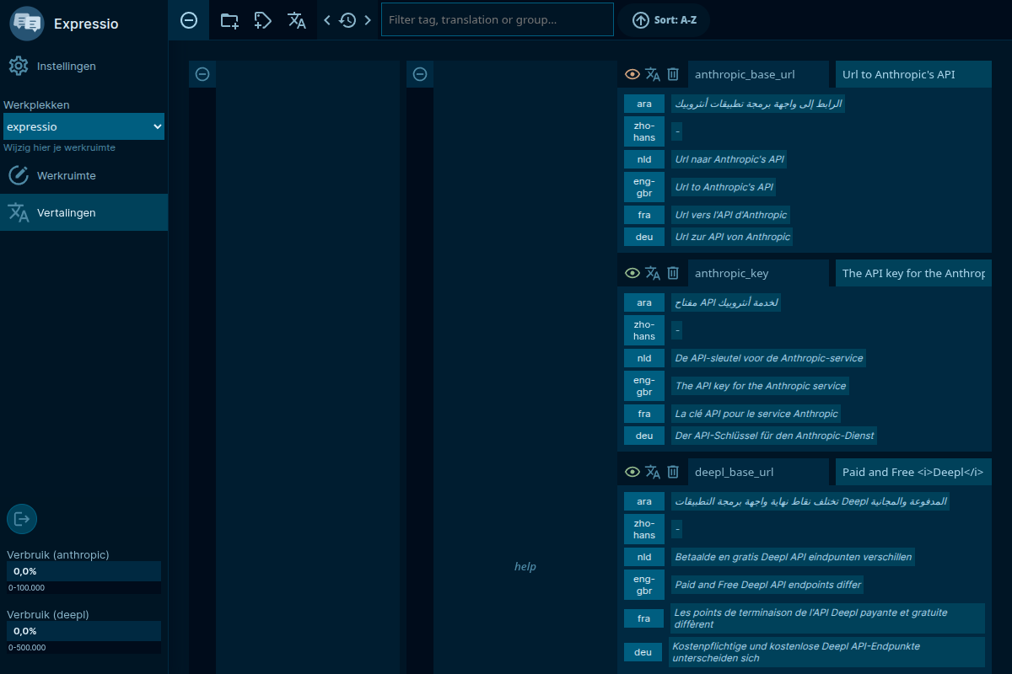The height and width of the screenshot is (674, 1012).
Task: Open the history clock icon
Action: click(x=347, y=20)
